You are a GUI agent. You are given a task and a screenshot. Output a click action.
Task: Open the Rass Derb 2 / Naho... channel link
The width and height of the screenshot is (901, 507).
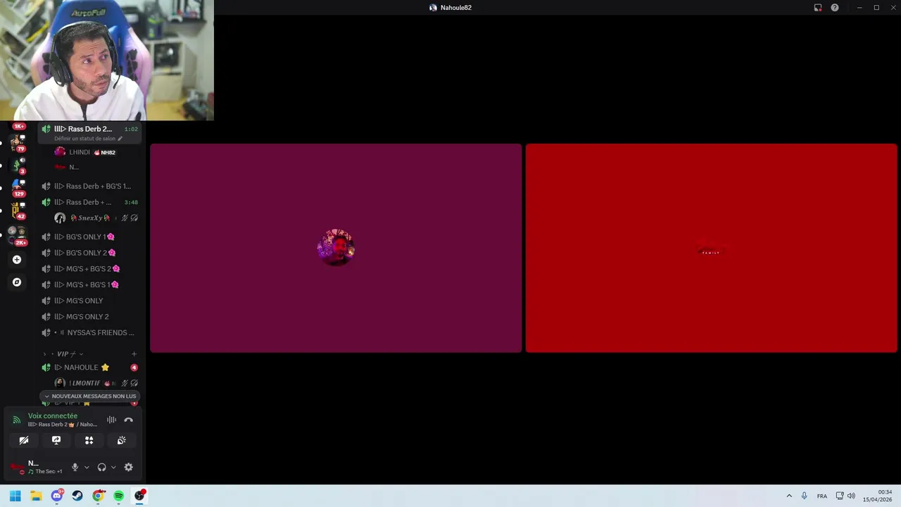[x=63, y=425]
